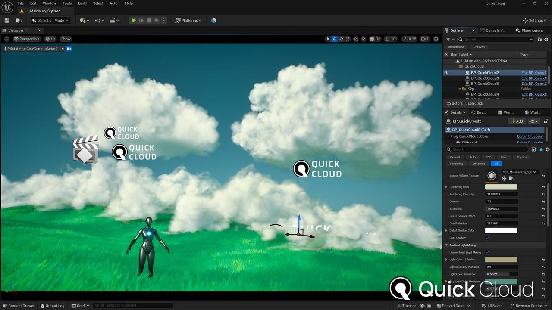Click the Add component button
The width and height of the screenshot is (552, 310).
[516, 121]
